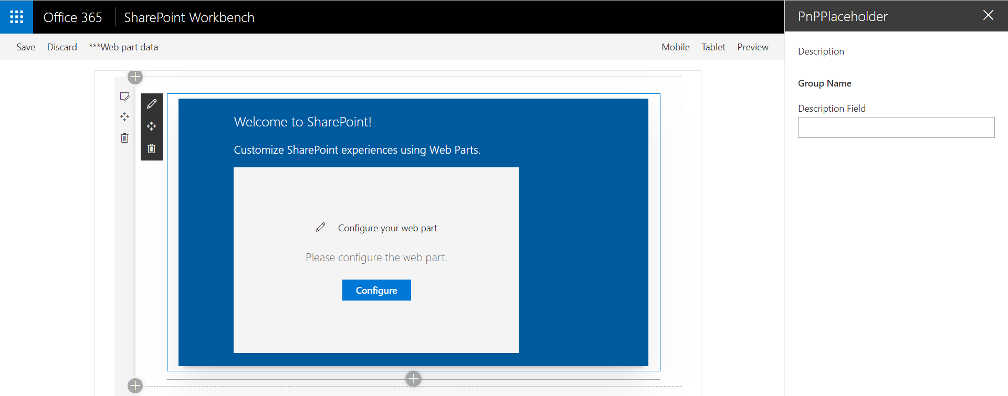1008x396 pixels.
Task: Open Web part data view
Action: [x=123, y=47]
